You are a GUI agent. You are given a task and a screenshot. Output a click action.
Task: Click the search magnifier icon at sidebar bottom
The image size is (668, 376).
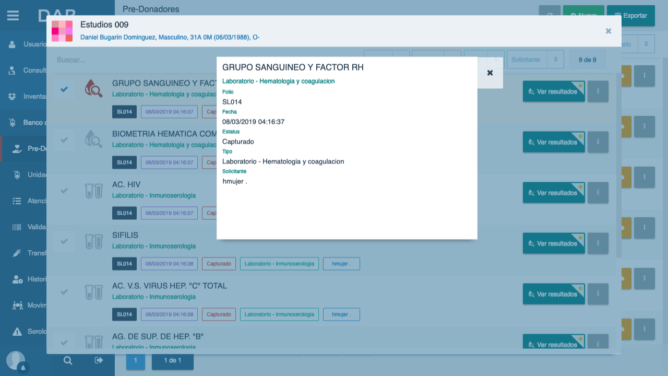[68, 360]
